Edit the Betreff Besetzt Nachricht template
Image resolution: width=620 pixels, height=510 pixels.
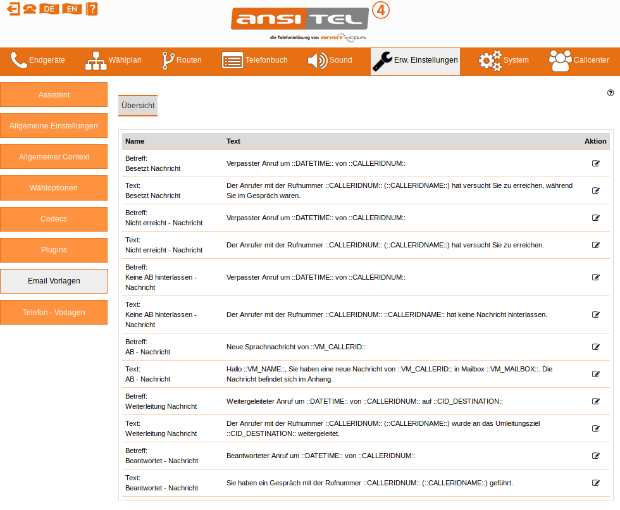click(595, 163)
